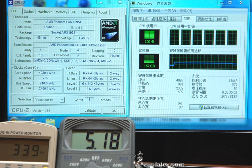Click the Core Speed value 4080.1 MHz
This screenshot has height=168, width=252.
[47, 73]
